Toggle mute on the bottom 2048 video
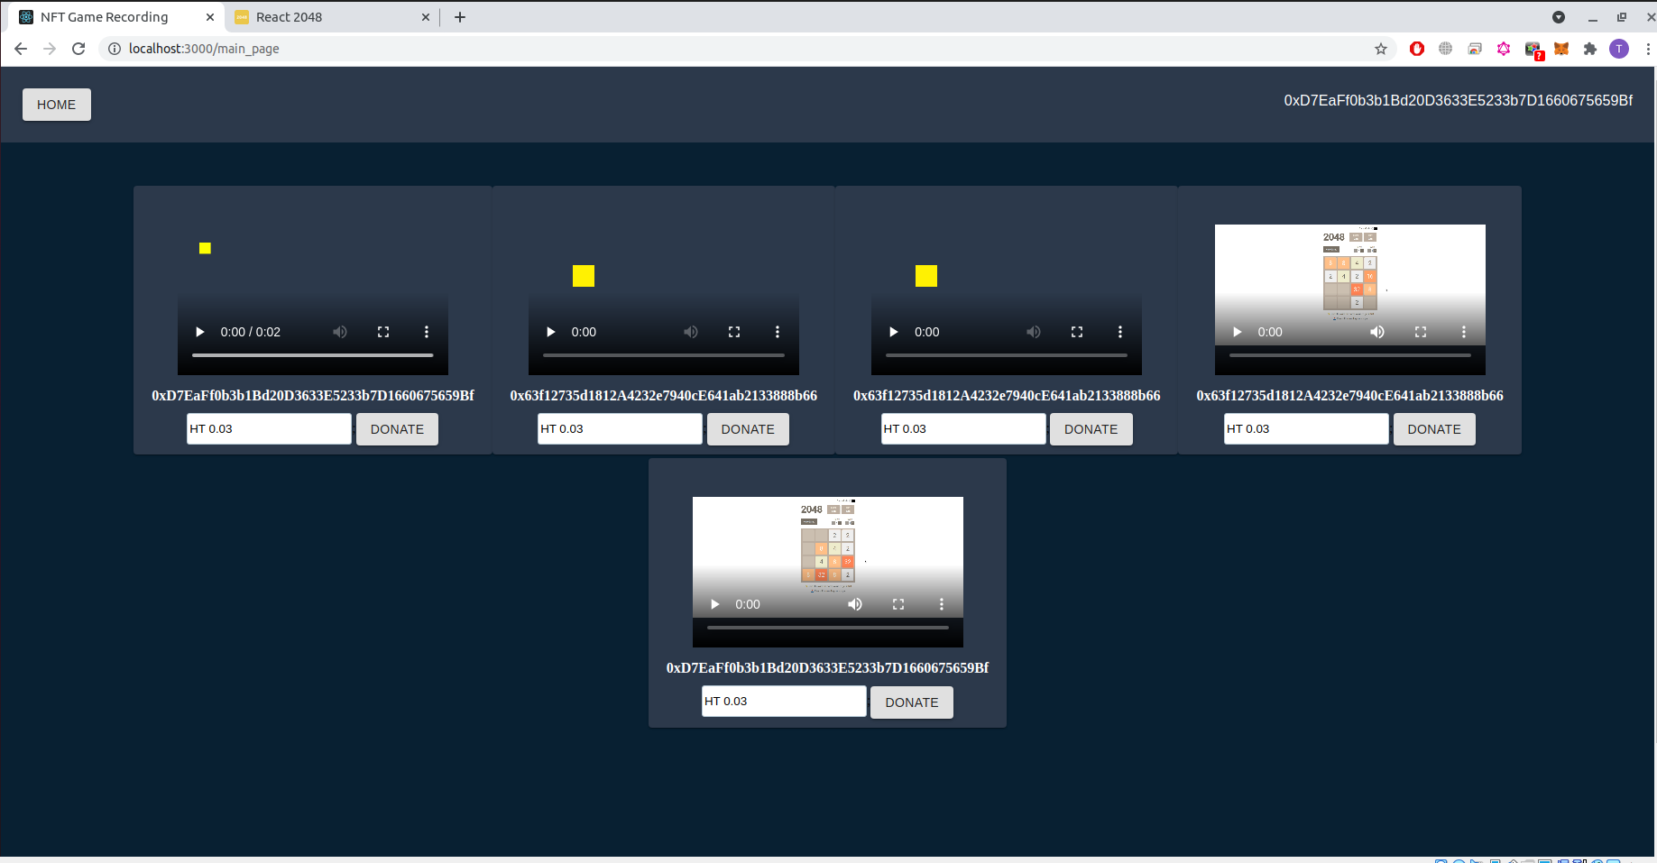Screen dimensions: 1657x863 click(855, 604)
